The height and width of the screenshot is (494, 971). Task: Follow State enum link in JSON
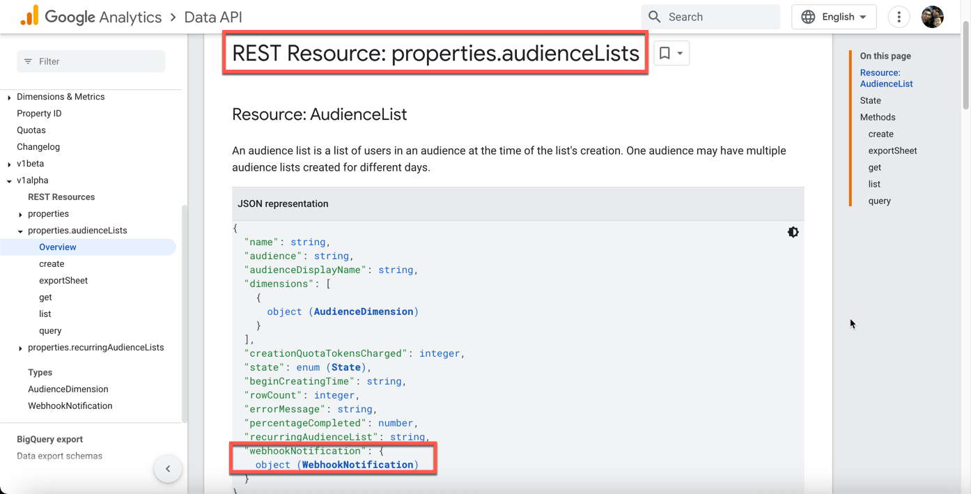[x=346, y=367]
